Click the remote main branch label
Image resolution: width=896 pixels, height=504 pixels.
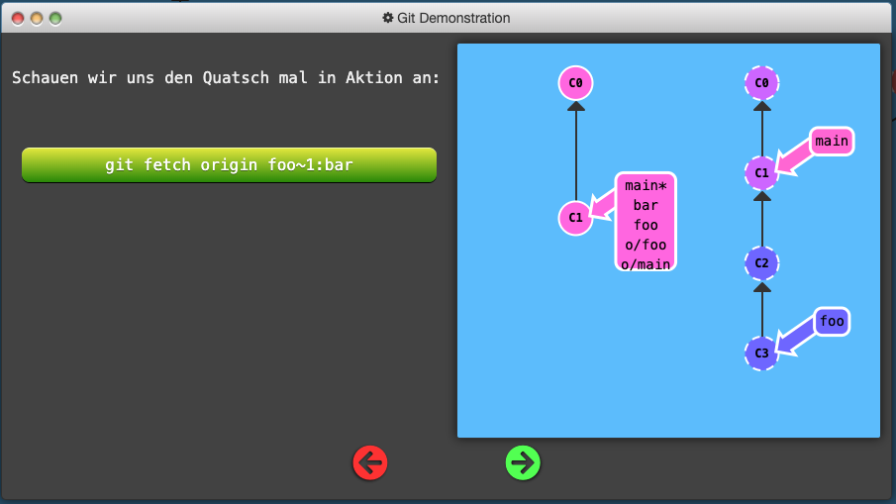pyautogui.click(x=832, y=141)
